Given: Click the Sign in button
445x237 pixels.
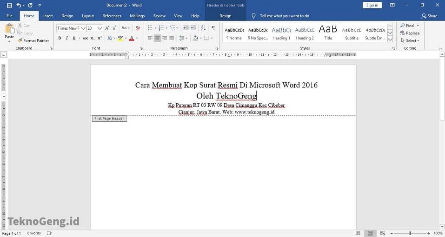Looking at the screenshot, I should click(x=372, y=5).
